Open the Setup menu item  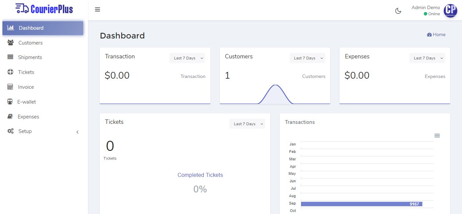coord(25,131)
